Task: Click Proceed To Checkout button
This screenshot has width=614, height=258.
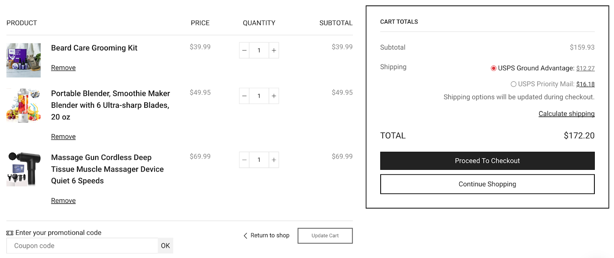Action: click(487, 161)
